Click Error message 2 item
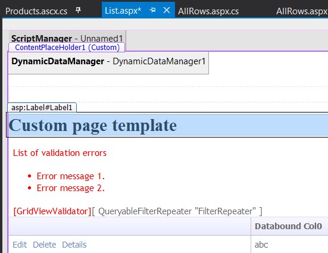The height and width of the screenshot is (253, 328). tap(70, 188)
